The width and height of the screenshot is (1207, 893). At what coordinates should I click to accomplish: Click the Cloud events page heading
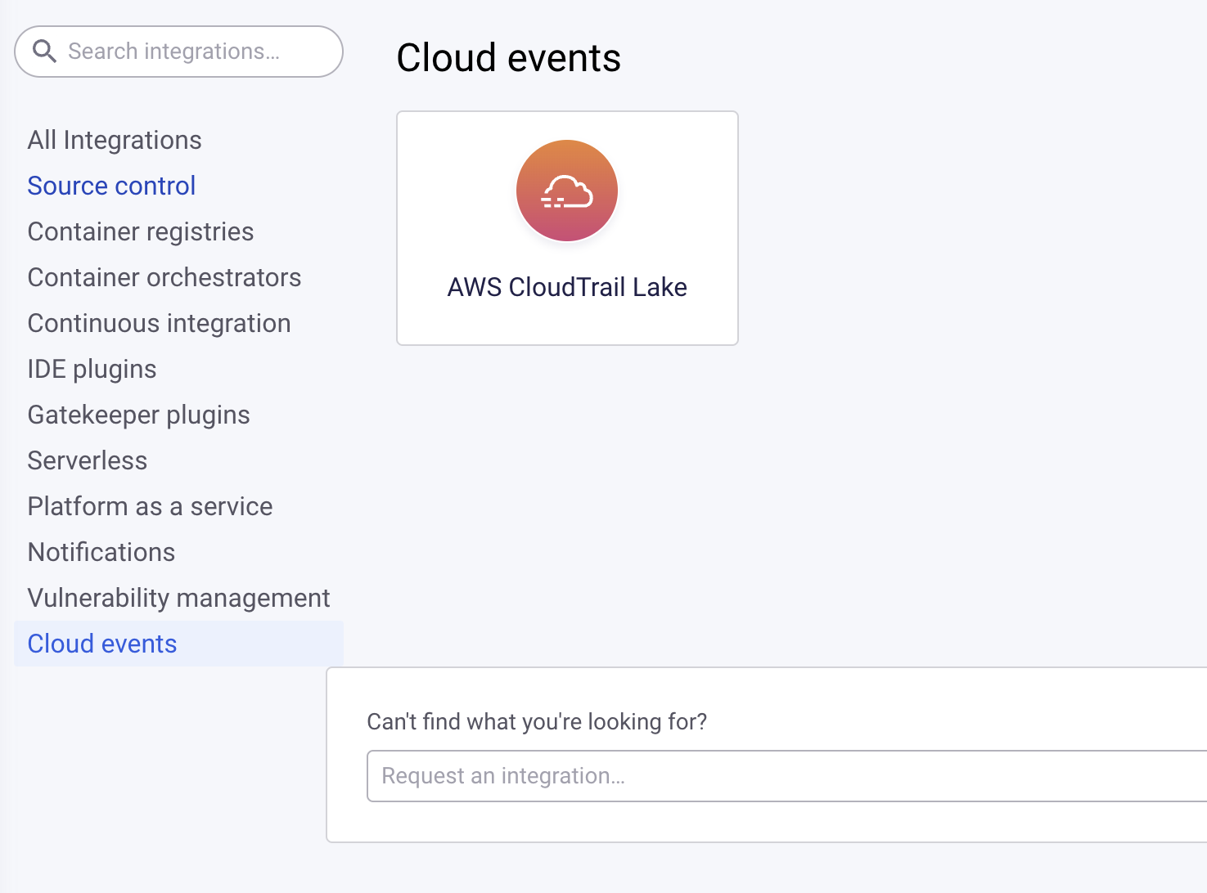click(509, 58)
